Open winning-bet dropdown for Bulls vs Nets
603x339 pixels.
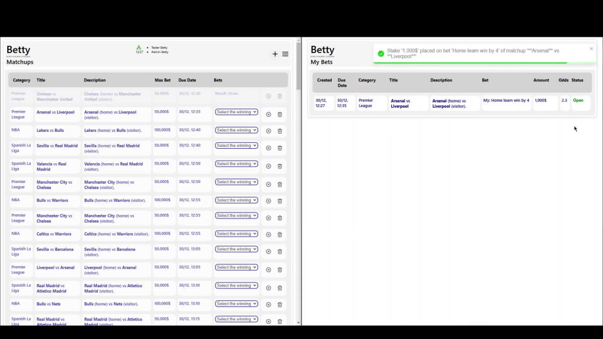pos(236,303)
